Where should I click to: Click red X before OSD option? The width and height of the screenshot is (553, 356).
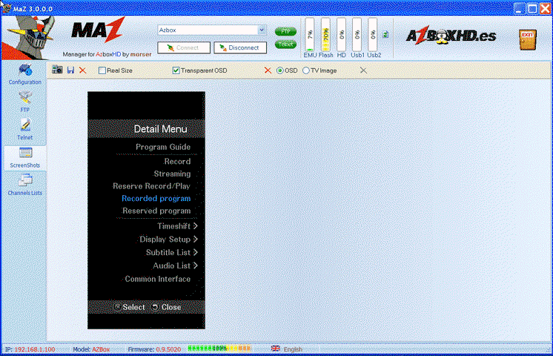[x=268, y=70]
